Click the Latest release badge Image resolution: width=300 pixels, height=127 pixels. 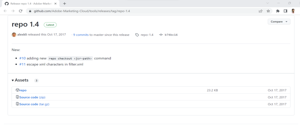click(x=50, y=25)
